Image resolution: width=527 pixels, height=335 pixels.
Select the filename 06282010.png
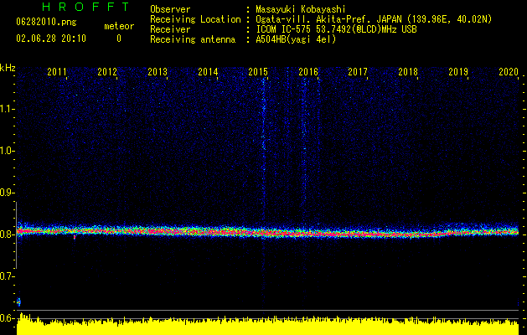tap(46, 23)
